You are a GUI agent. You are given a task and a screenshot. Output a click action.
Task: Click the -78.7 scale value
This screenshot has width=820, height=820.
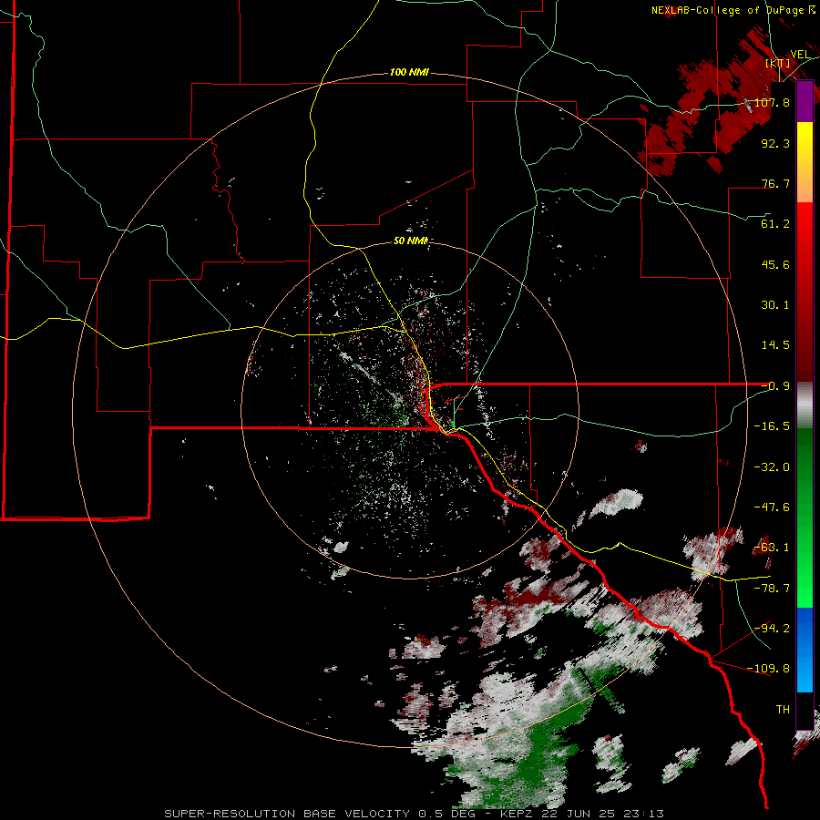point(772,589)
